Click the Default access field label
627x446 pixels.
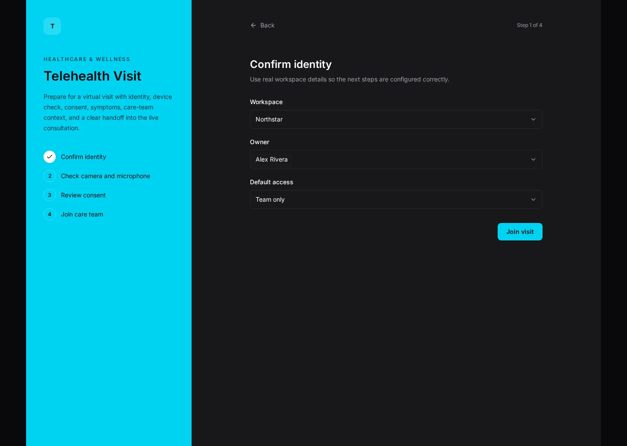[x=271, y=182]
